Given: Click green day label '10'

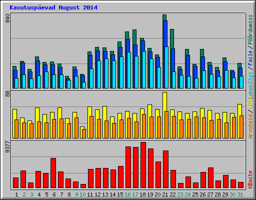Looking at the screenshot, I should click(82, 194).
